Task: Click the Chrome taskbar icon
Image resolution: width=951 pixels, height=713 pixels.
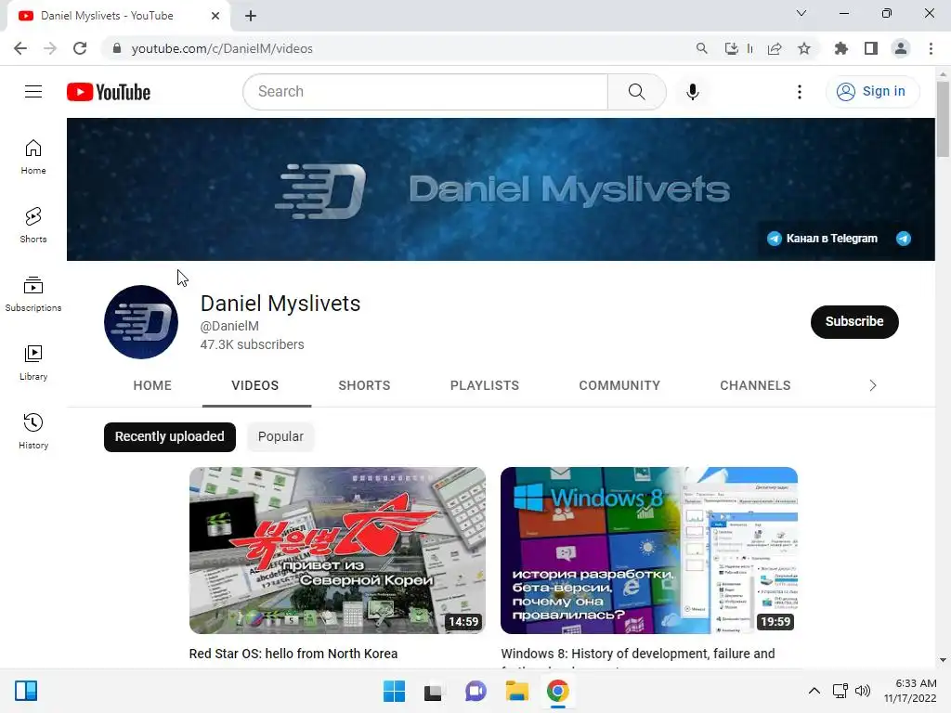Action: click(x=558, y=691)
